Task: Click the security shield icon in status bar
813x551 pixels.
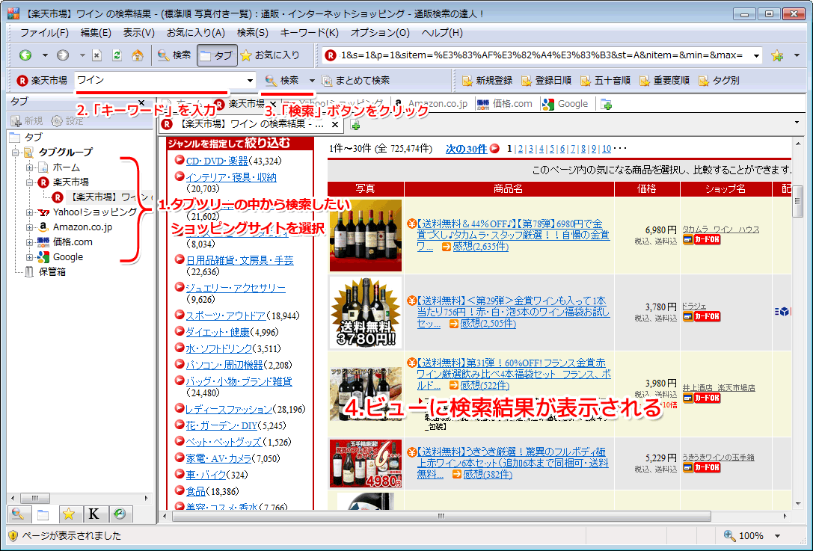Action: [13, 535]
